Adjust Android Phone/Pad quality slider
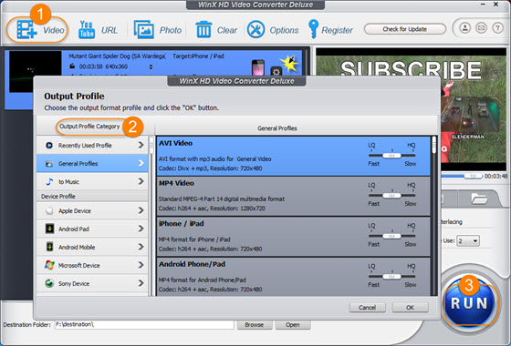Image resolution: width=511 pixels, height=346 pixels. 391,277
